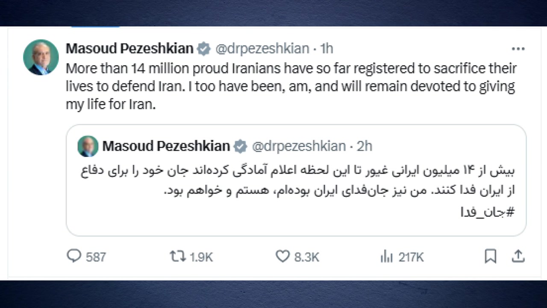Open the reply icon with 587 replies
The image size is (547, 308).
point(74,256)
